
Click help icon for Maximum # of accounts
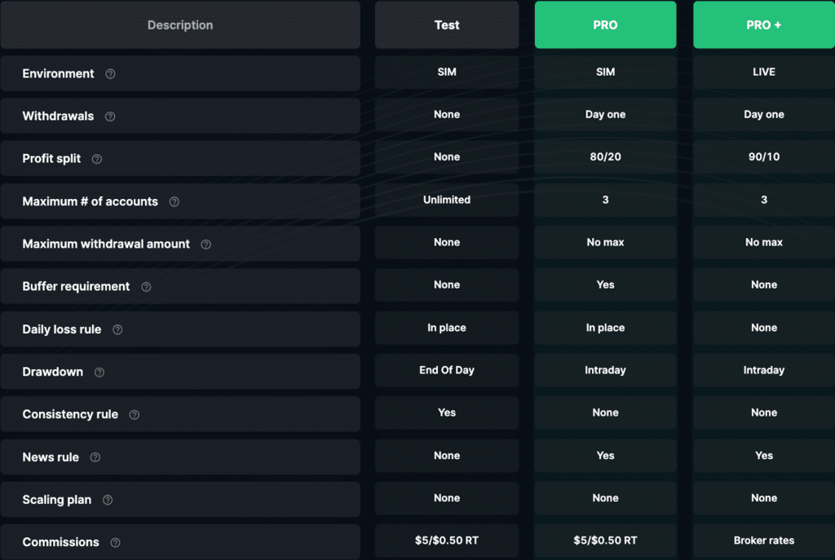[x=174, y=201]
